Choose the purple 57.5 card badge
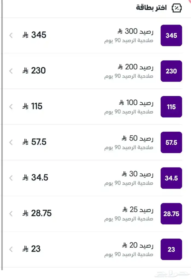Viewport: 191px width, 279px height. pos(171,142)
